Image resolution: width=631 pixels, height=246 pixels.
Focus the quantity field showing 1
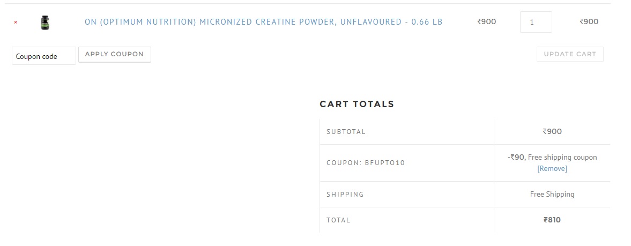[x=536, y=23]
